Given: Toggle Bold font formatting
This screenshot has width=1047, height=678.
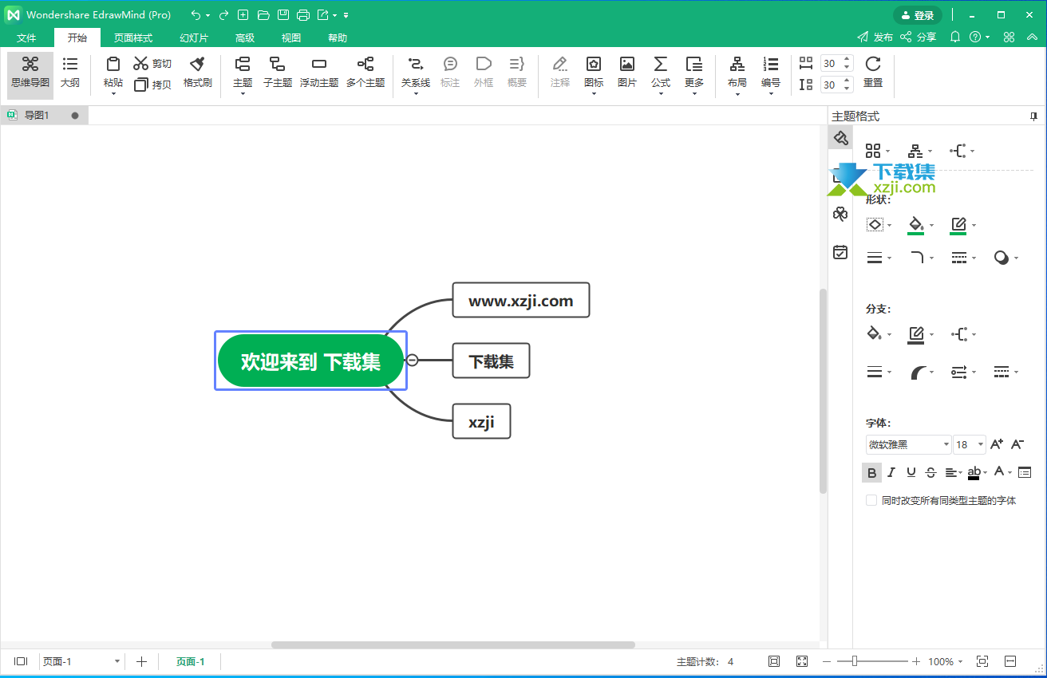Looking at the screenshot, I should tap(871, 472).
